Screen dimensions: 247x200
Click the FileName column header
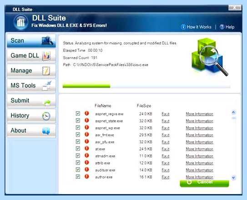pos(103,106)
